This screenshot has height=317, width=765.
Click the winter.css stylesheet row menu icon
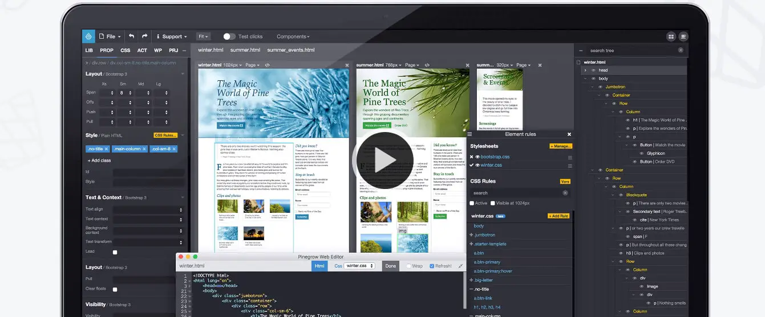pos(569,166)
